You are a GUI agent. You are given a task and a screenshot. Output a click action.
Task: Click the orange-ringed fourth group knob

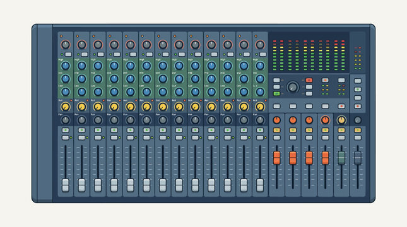coord(325,120)
